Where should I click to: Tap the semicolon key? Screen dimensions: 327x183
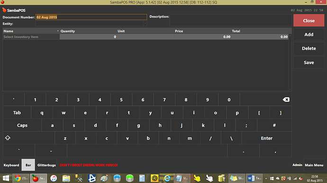[x=246, y=125]
